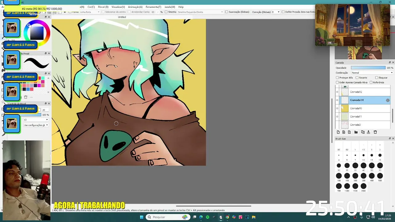Delete the selected layer with trash icon
The width and height of the screenshot is (395, 222).
click(x=375, y=132)
